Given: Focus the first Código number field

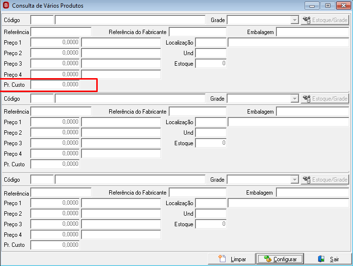Looking at the screenshot, I should (x=42, y=20).
